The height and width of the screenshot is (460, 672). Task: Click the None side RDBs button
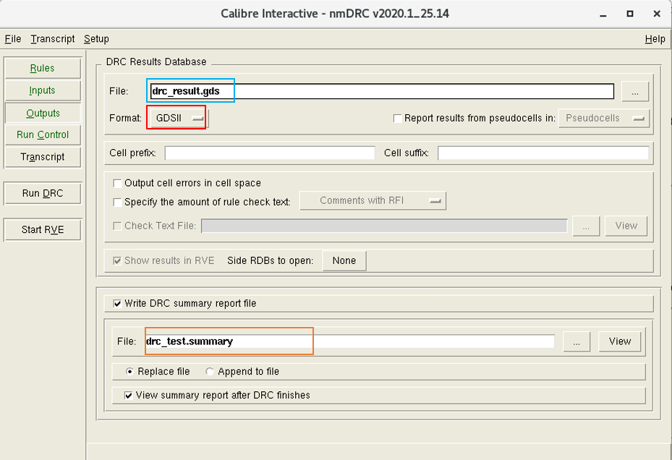(x=344, y=260)
